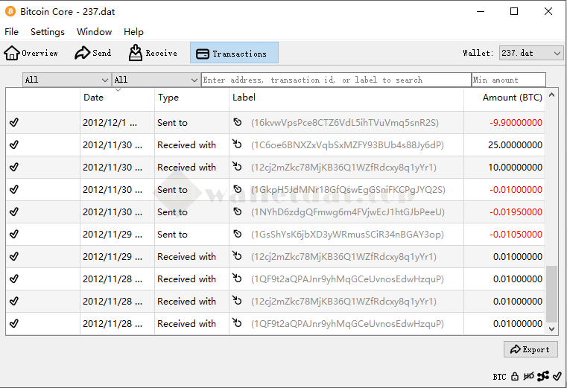This screenshot has height=388, width=567.
Task: Click the network connections icon
Action: (x=542, y=376)
